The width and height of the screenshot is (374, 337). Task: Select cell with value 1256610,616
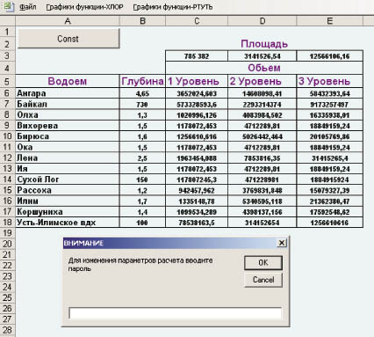[197, 136]
